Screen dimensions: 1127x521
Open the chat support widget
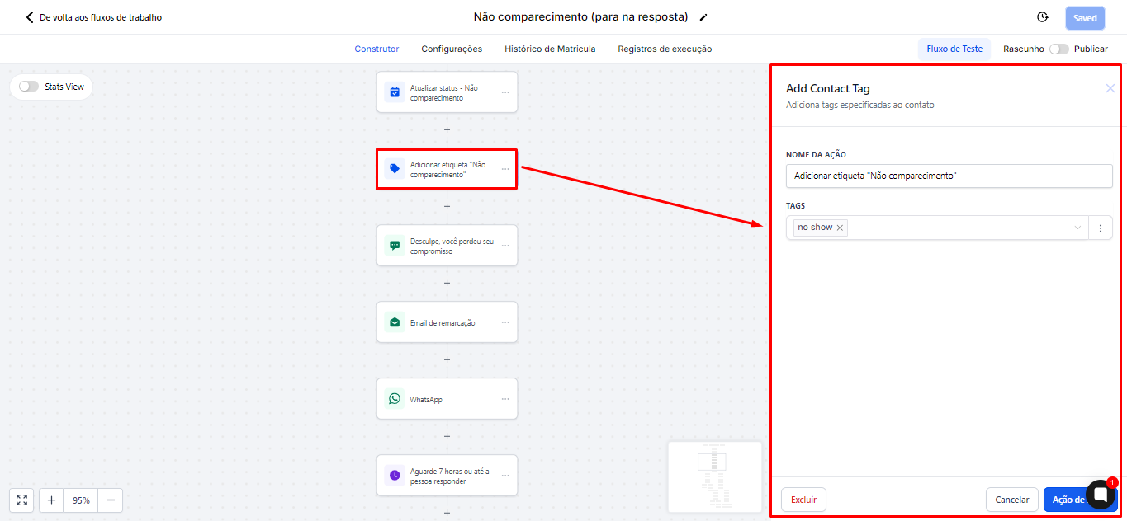tap(1101, 495)
